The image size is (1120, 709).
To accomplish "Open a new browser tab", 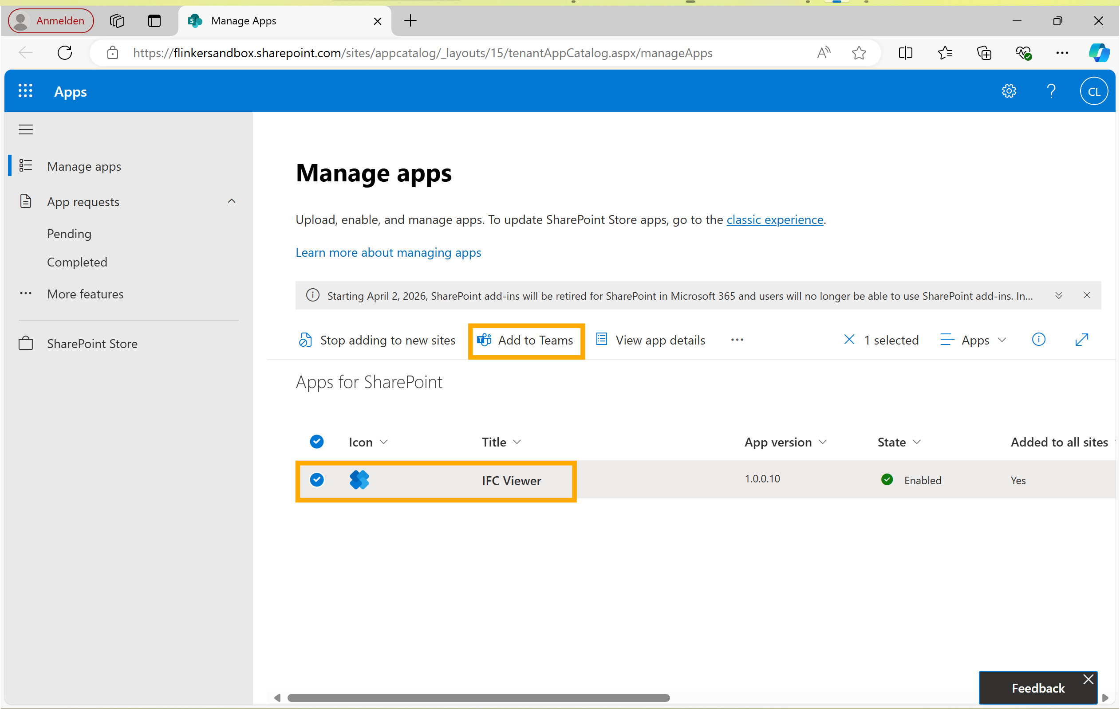I will pyautogui.click(x=410, y=21).
